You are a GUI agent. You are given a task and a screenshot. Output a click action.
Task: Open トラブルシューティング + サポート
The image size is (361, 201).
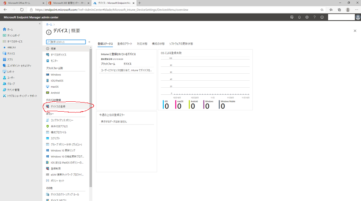click(20, 96)
